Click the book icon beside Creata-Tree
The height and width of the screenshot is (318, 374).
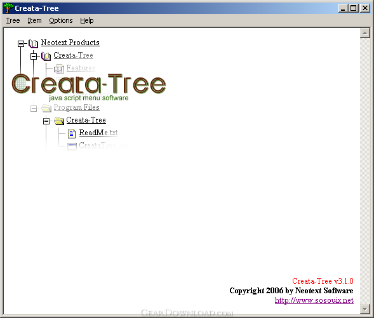46,56
